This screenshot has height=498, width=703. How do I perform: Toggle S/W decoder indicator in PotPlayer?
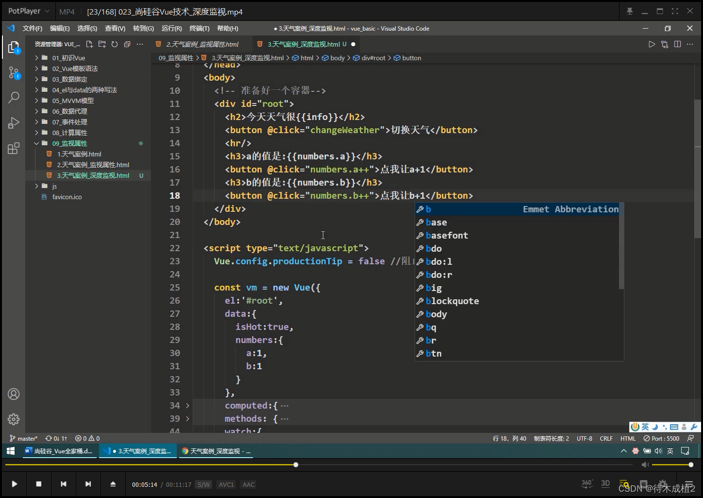click(x=203, y=484)
